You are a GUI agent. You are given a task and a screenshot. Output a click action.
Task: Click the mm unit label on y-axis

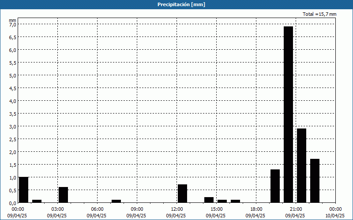tap(13, 20)
